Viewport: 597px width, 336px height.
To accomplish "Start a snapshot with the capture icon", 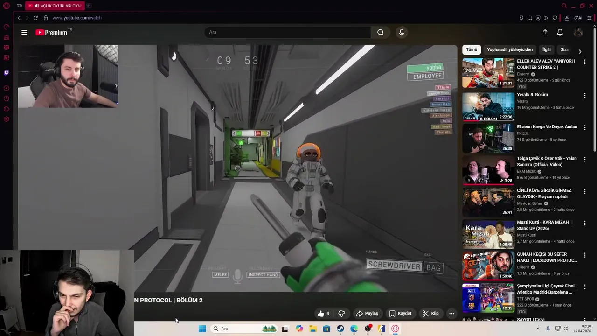I will click(529, 18).
